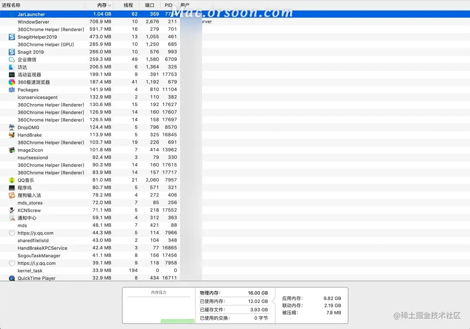The image size is (470, 329).
Task: Click the Image2icon app icon
Action: tap(12, 150)
